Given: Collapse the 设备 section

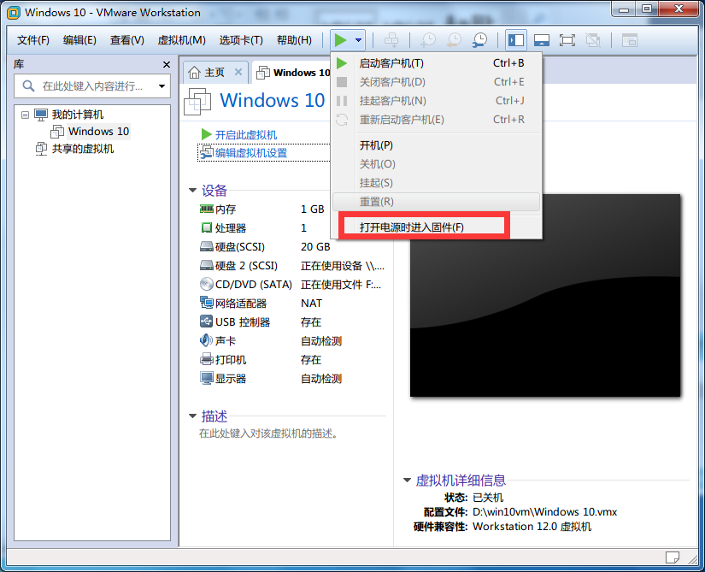Looking at the screenshot, I should (x=193, y=191).
